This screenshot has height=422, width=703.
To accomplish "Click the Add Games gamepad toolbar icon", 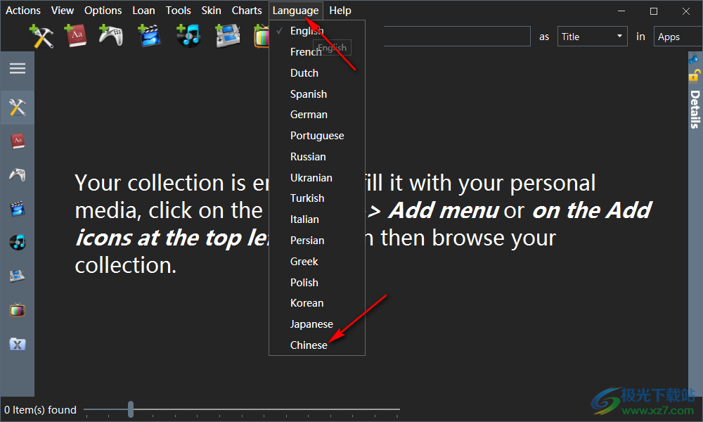I will 110,36.
